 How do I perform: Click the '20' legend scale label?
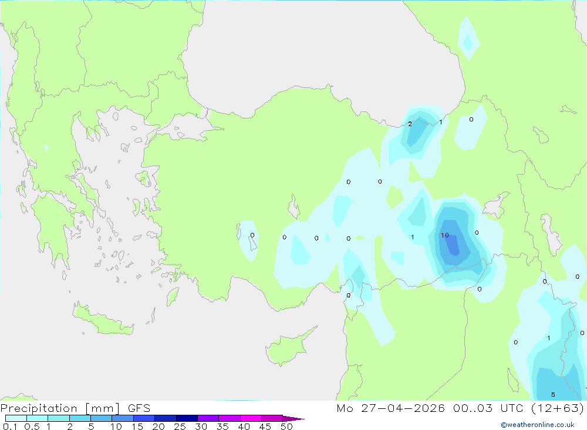coord(158,426)
